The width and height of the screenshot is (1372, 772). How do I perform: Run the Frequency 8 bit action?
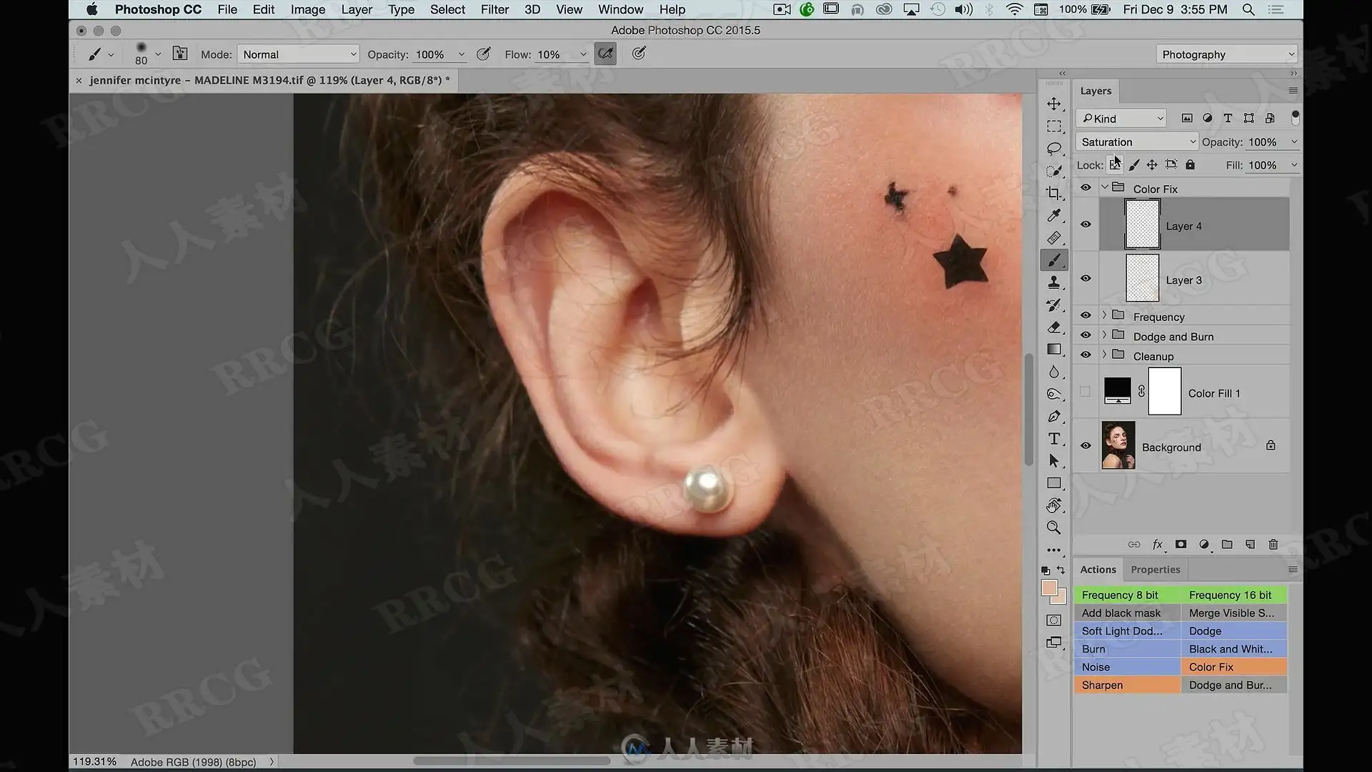point(1127,595)
